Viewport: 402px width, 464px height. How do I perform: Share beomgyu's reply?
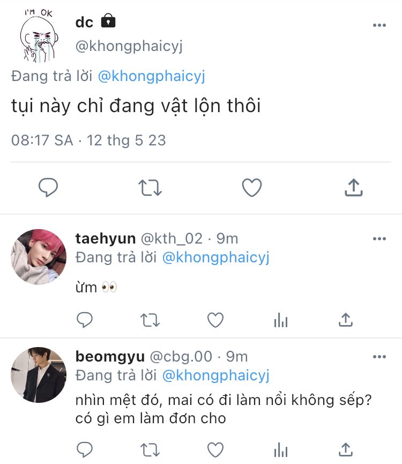346,450
